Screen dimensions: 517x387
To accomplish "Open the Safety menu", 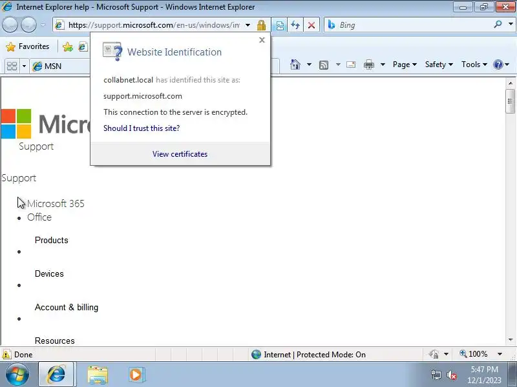I will point(439,64).
